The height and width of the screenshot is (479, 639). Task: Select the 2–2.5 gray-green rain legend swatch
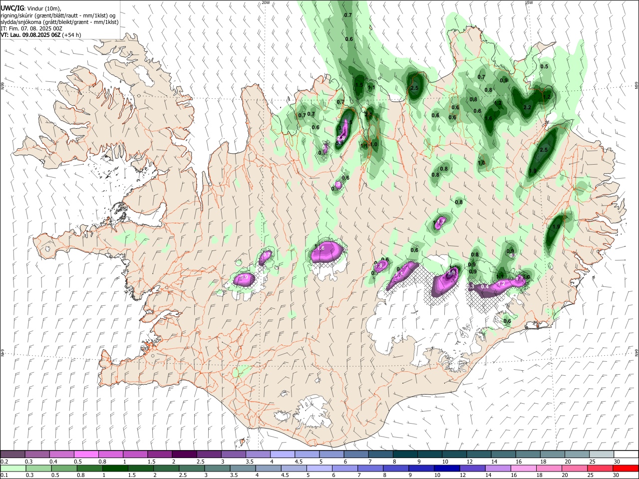[x=166, y=468]
